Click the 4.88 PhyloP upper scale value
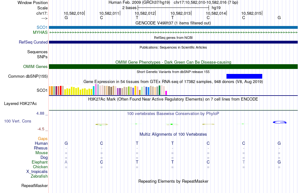 click(40, 113)
